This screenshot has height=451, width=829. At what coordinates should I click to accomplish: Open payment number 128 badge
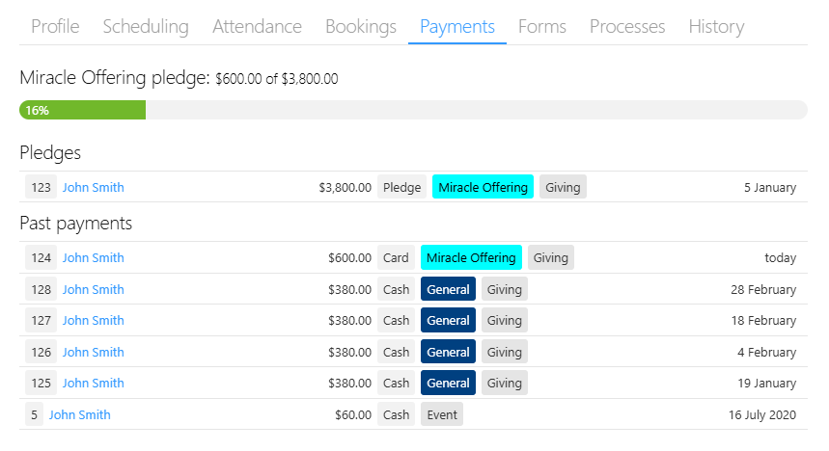pyautogui.click(x=41, y=289)
